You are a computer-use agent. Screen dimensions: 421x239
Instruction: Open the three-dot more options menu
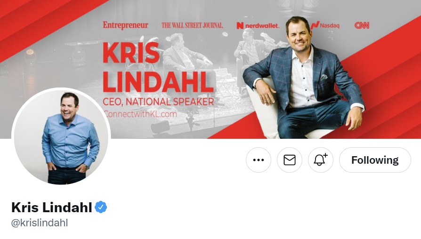(x=258, y=160)
